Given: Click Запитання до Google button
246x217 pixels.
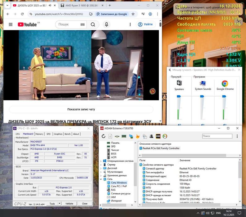Looking at the screenshot, I should (x=112, y=14).
